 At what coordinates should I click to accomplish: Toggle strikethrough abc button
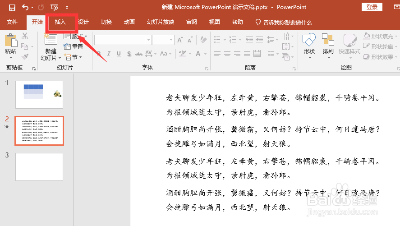tap(139, 54)
